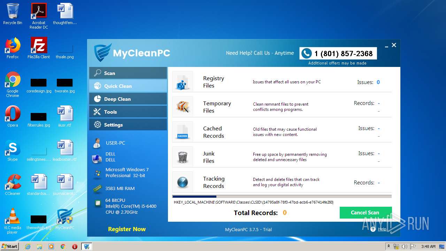
Task: Select the thsale.png desktop file
Action: tap(65, 52)
